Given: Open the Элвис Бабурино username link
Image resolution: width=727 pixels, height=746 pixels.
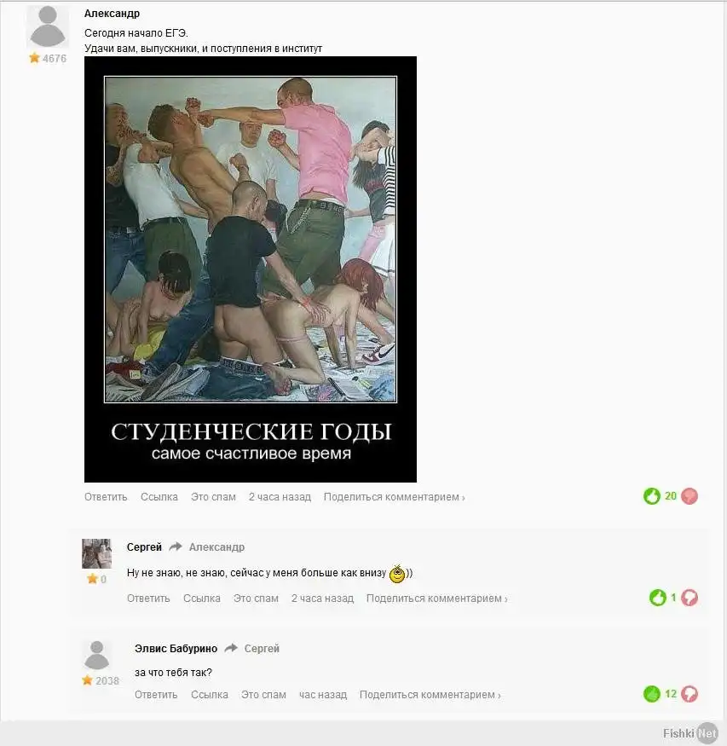Looking at the screenshot, I should click(x=176, y=649).
